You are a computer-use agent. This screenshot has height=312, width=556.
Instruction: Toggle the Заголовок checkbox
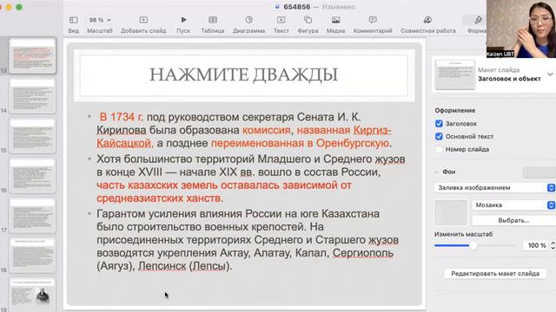(439, 123)
